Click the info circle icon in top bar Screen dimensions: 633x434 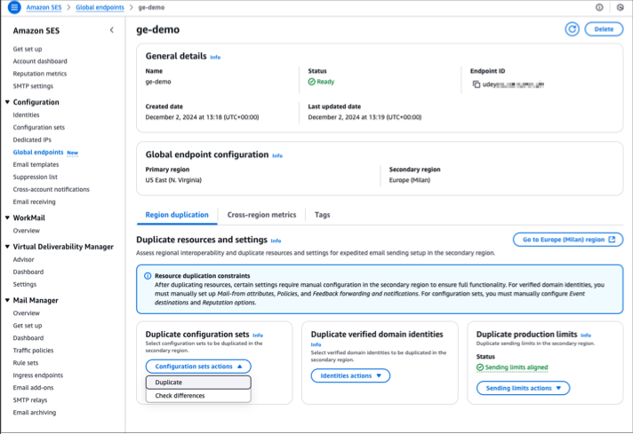599,7
